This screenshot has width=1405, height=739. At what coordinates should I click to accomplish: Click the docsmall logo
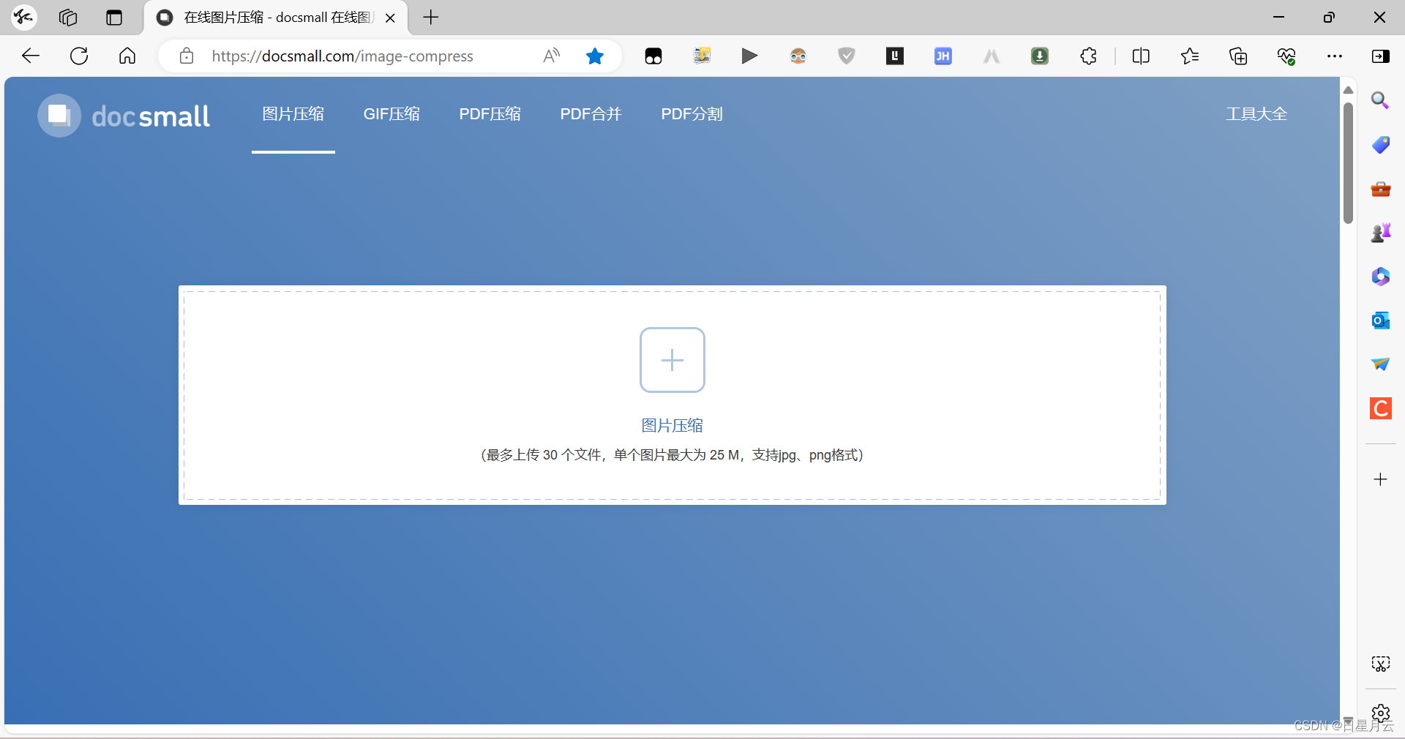123,116
